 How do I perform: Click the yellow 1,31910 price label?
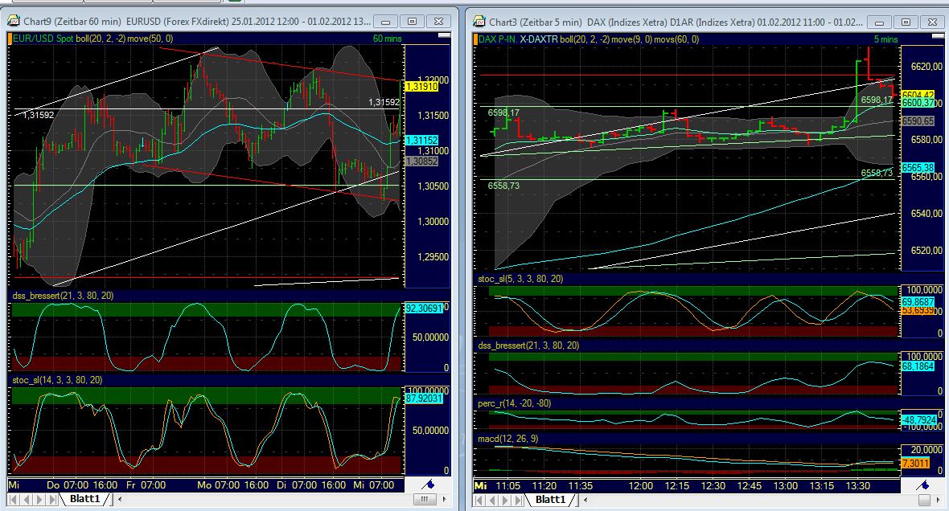(x=424, y=84)
